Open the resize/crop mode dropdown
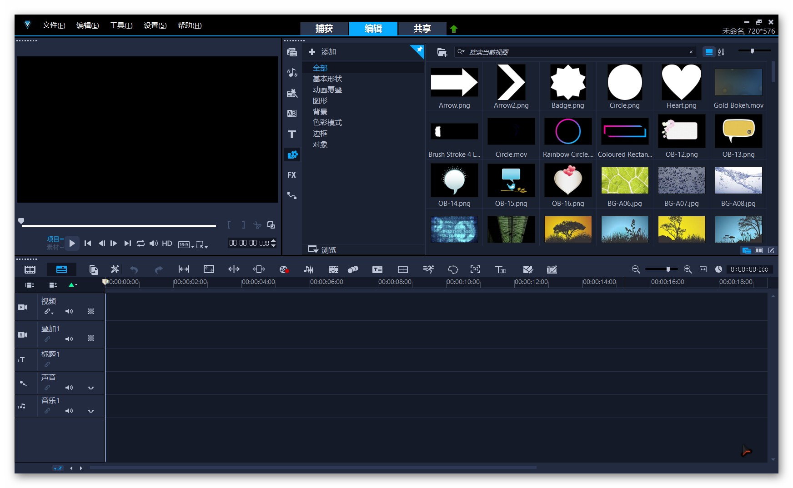This screenshot has height=488, width=793. [x=202, y=244]
